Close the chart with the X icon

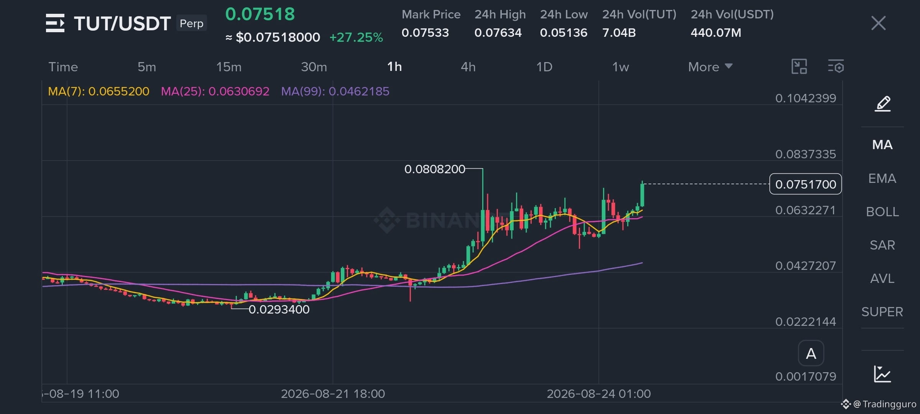pyautogui.click(x=878, y=23)
